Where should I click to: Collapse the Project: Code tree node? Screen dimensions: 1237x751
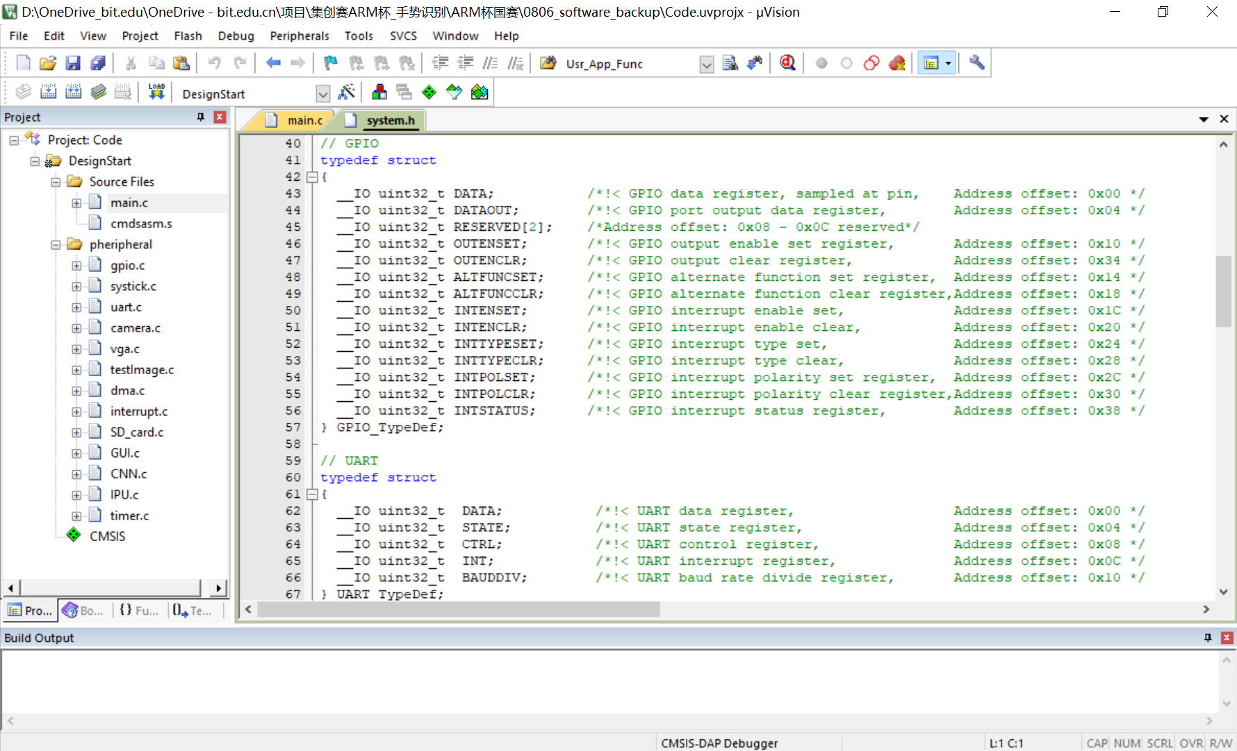14,140
